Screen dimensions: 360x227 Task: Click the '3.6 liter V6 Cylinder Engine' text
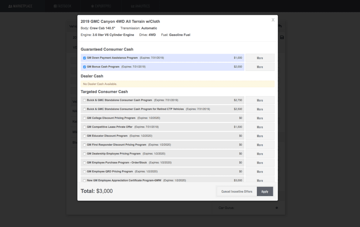click(113, 35)
